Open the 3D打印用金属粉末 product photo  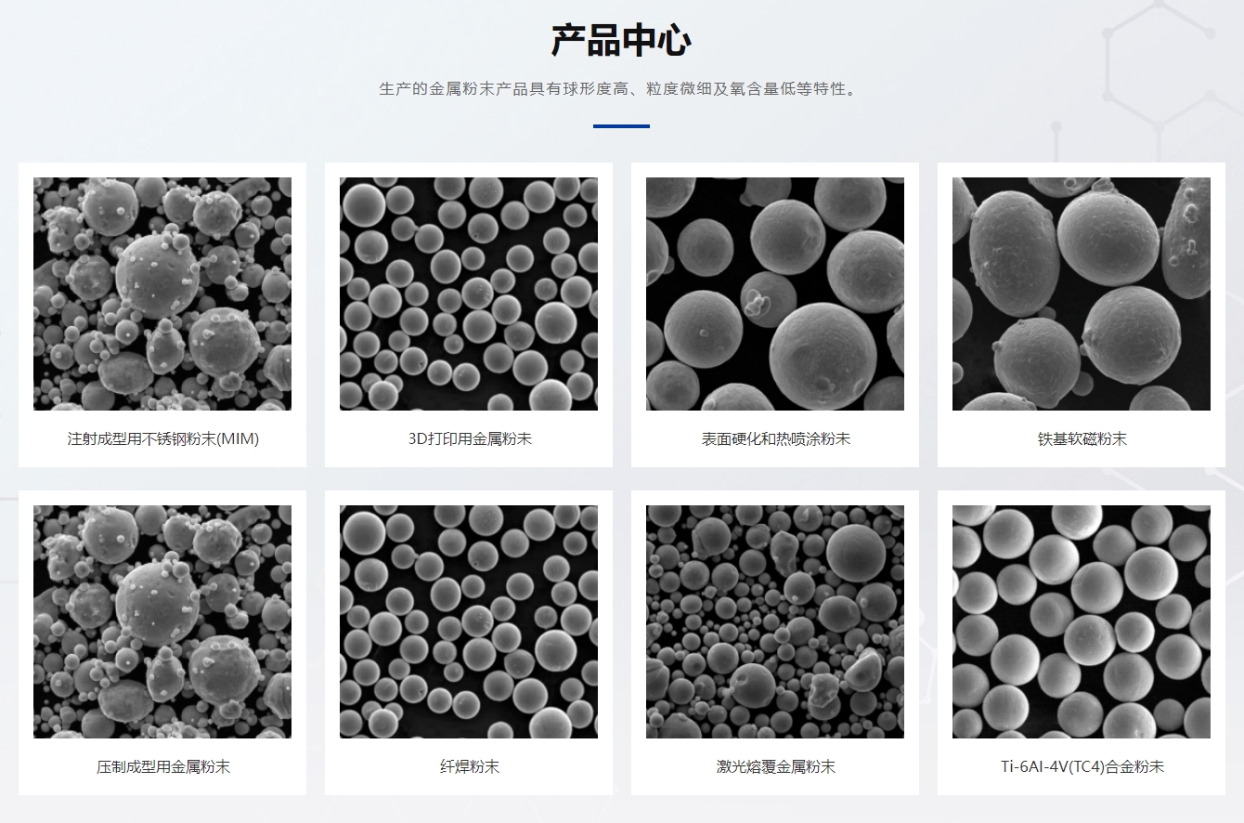(x=469, y=294)
